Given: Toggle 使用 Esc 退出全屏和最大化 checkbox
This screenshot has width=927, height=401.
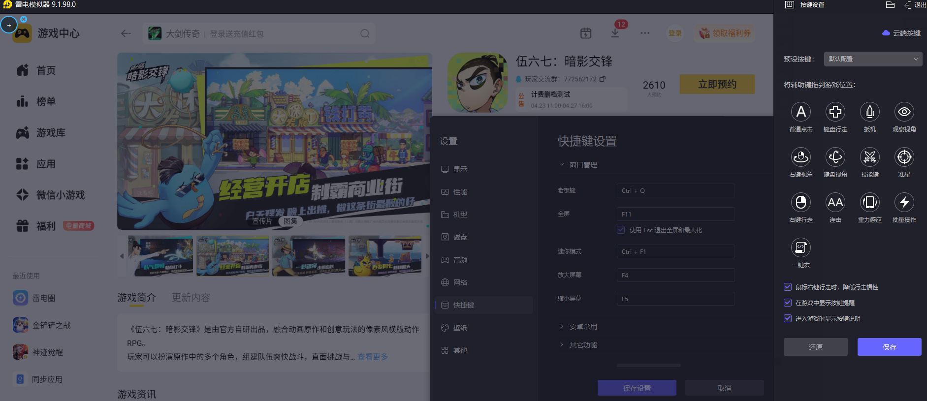Looking at the screenshot, I should click(x=621, y=230).
